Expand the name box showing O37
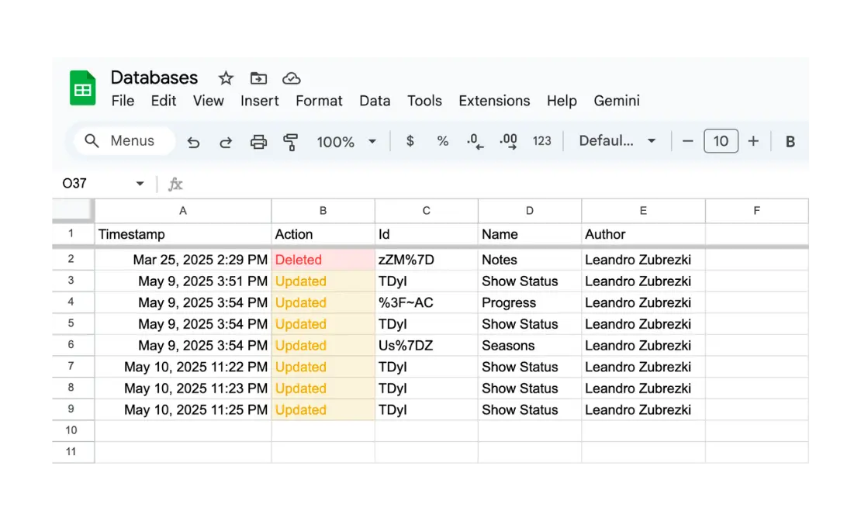Screen dimensions: 861x521 (139, 184)
